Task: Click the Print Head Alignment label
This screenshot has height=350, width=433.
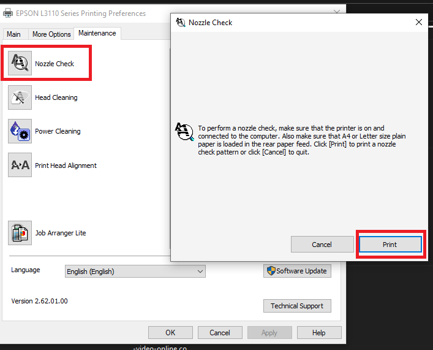Action: point(66,165)
